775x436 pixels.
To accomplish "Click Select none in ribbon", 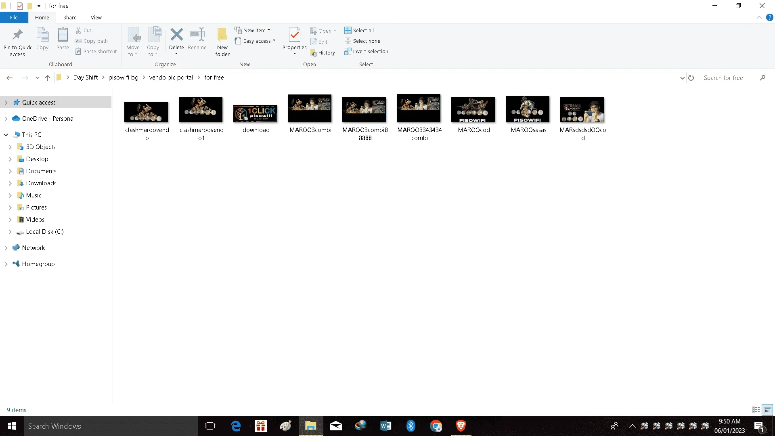I will pyautogui.click(x=362, y=41).
